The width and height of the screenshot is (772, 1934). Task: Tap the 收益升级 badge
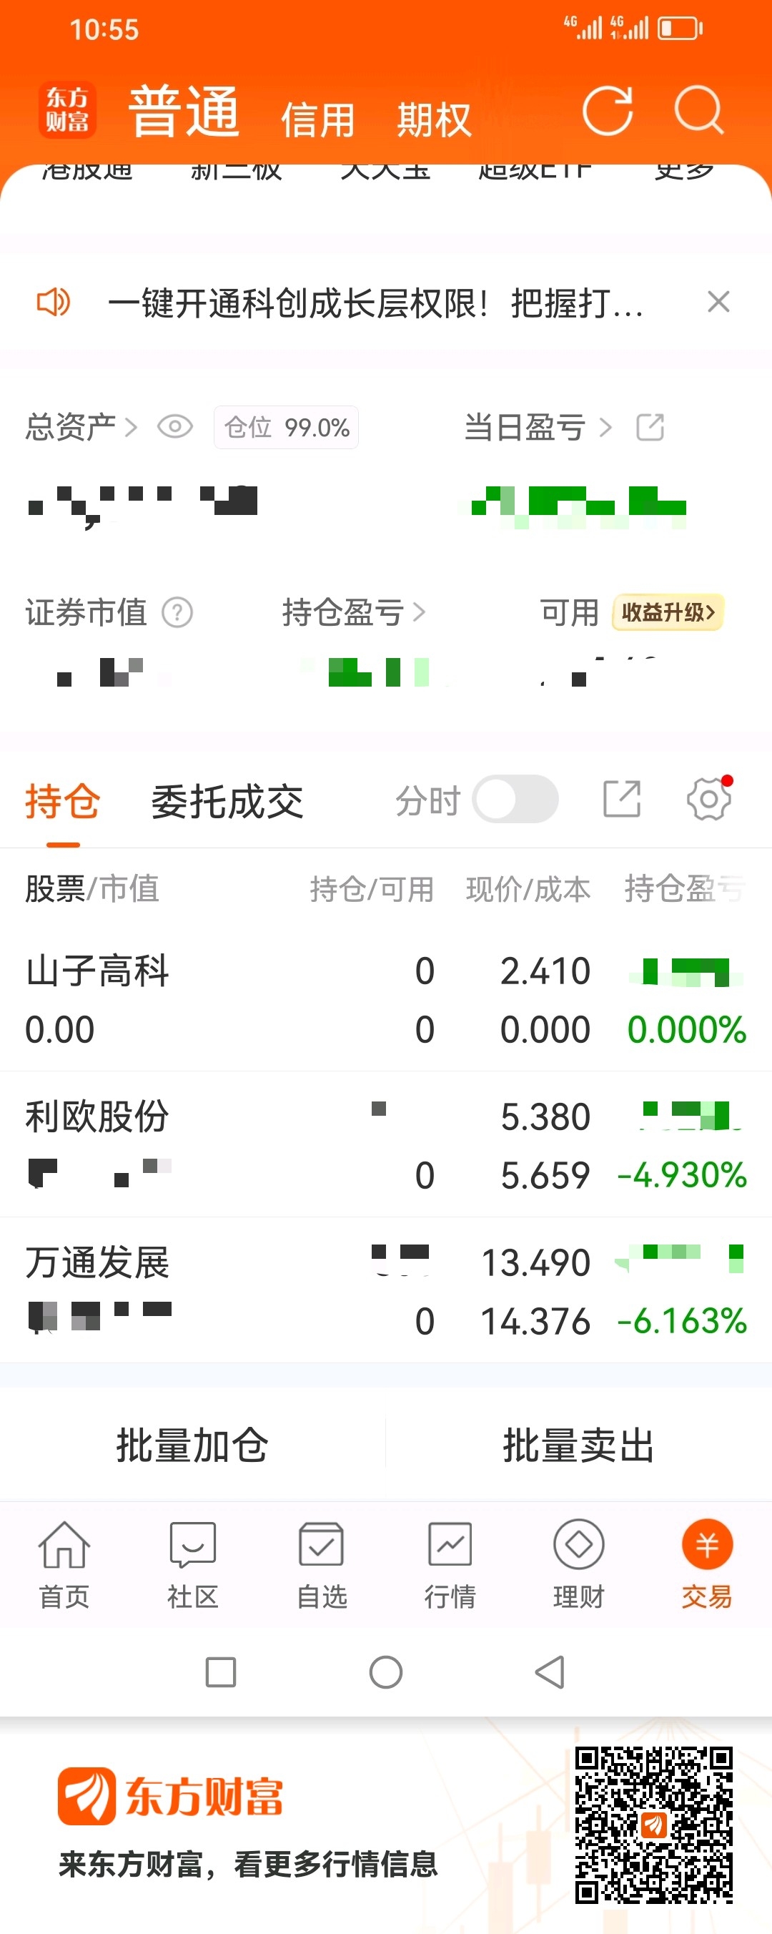click(668, 613)
